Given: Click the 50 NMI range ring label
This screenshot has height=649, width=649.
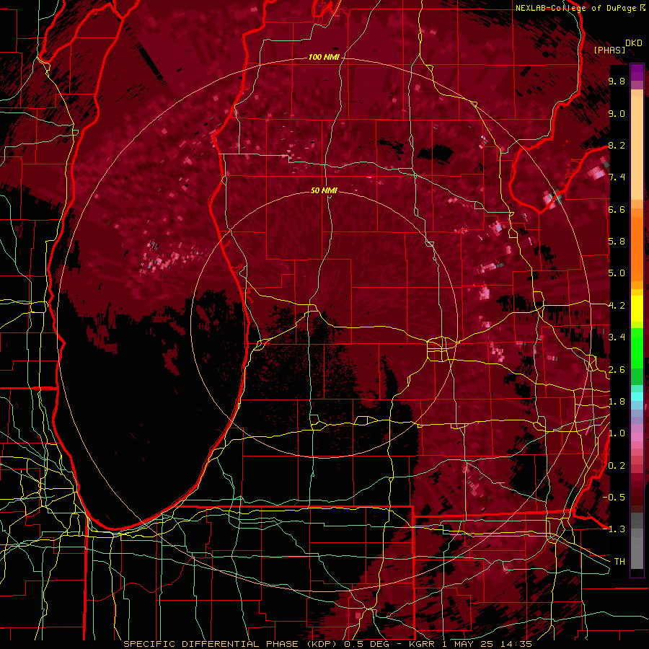Looking at the screenshot, I should click(324, 190).
